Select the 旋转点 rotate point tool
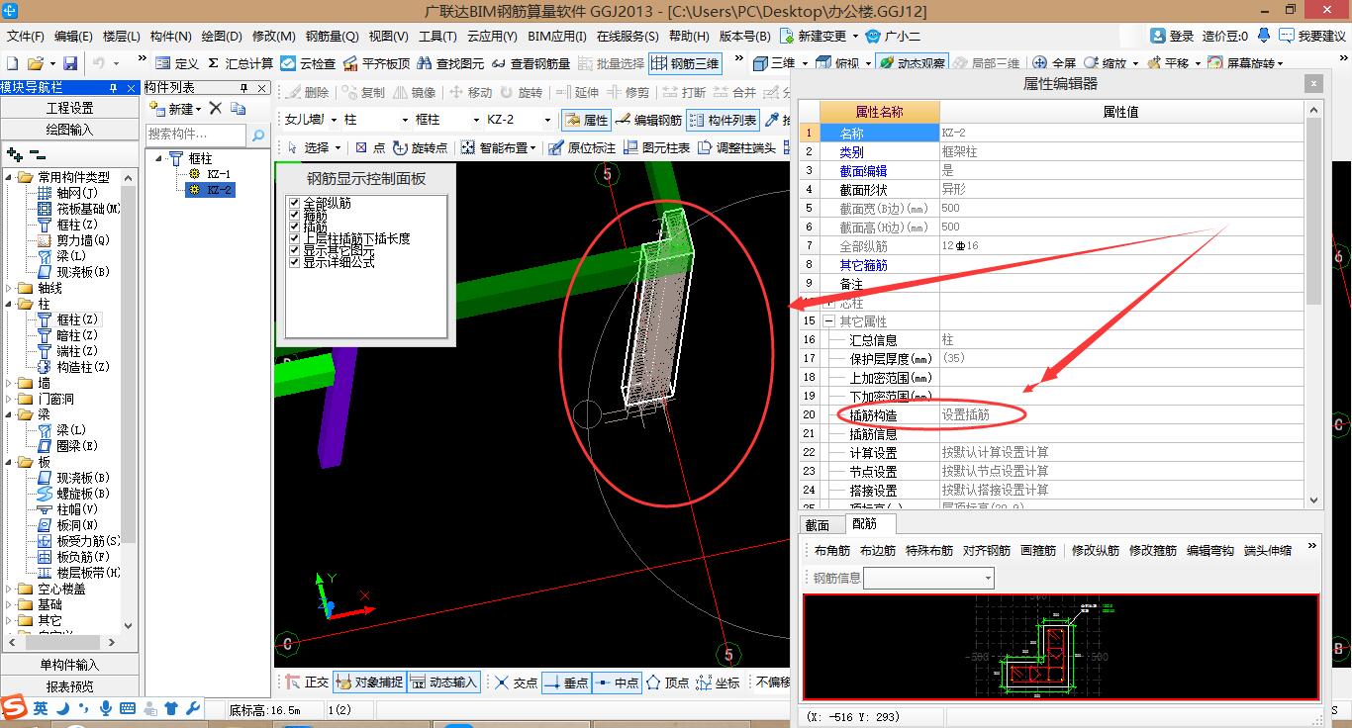1352x728 pixels. pos(421,147)
